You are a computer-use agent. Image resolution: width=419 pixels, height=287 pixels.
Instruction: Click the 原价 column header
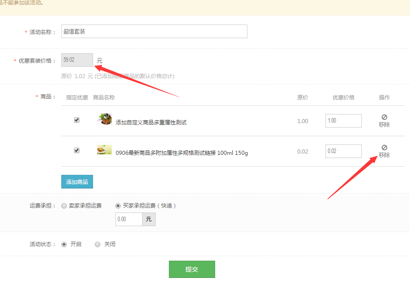[303, 98]
